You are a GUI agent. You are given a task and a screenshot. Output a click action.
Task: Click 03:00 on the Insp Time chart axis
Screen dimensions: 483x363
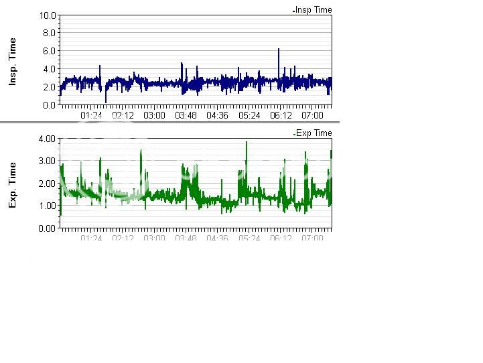pos(155,115)
